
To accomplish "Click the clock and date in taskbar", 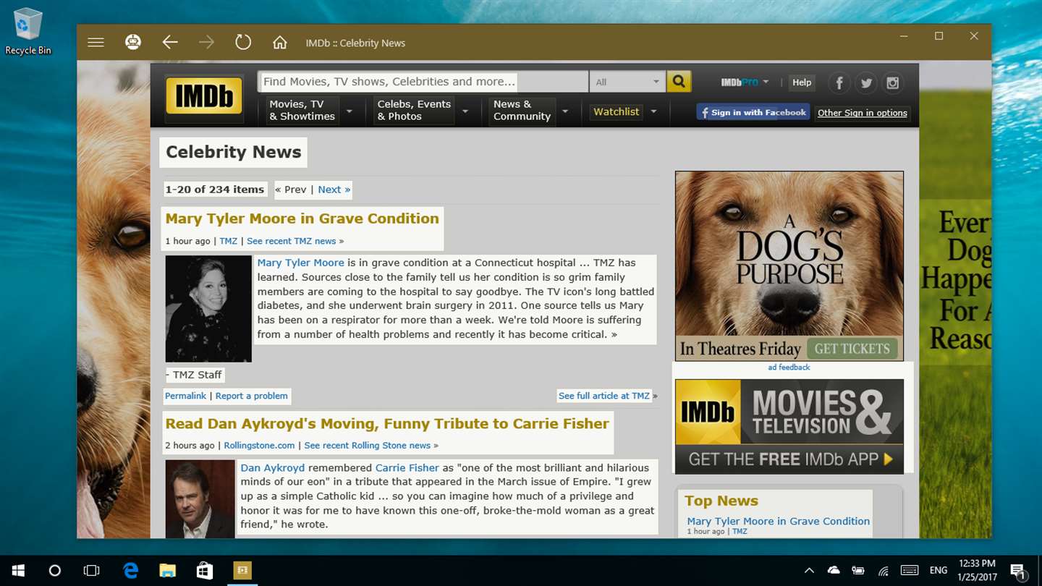I will point(976,571).
